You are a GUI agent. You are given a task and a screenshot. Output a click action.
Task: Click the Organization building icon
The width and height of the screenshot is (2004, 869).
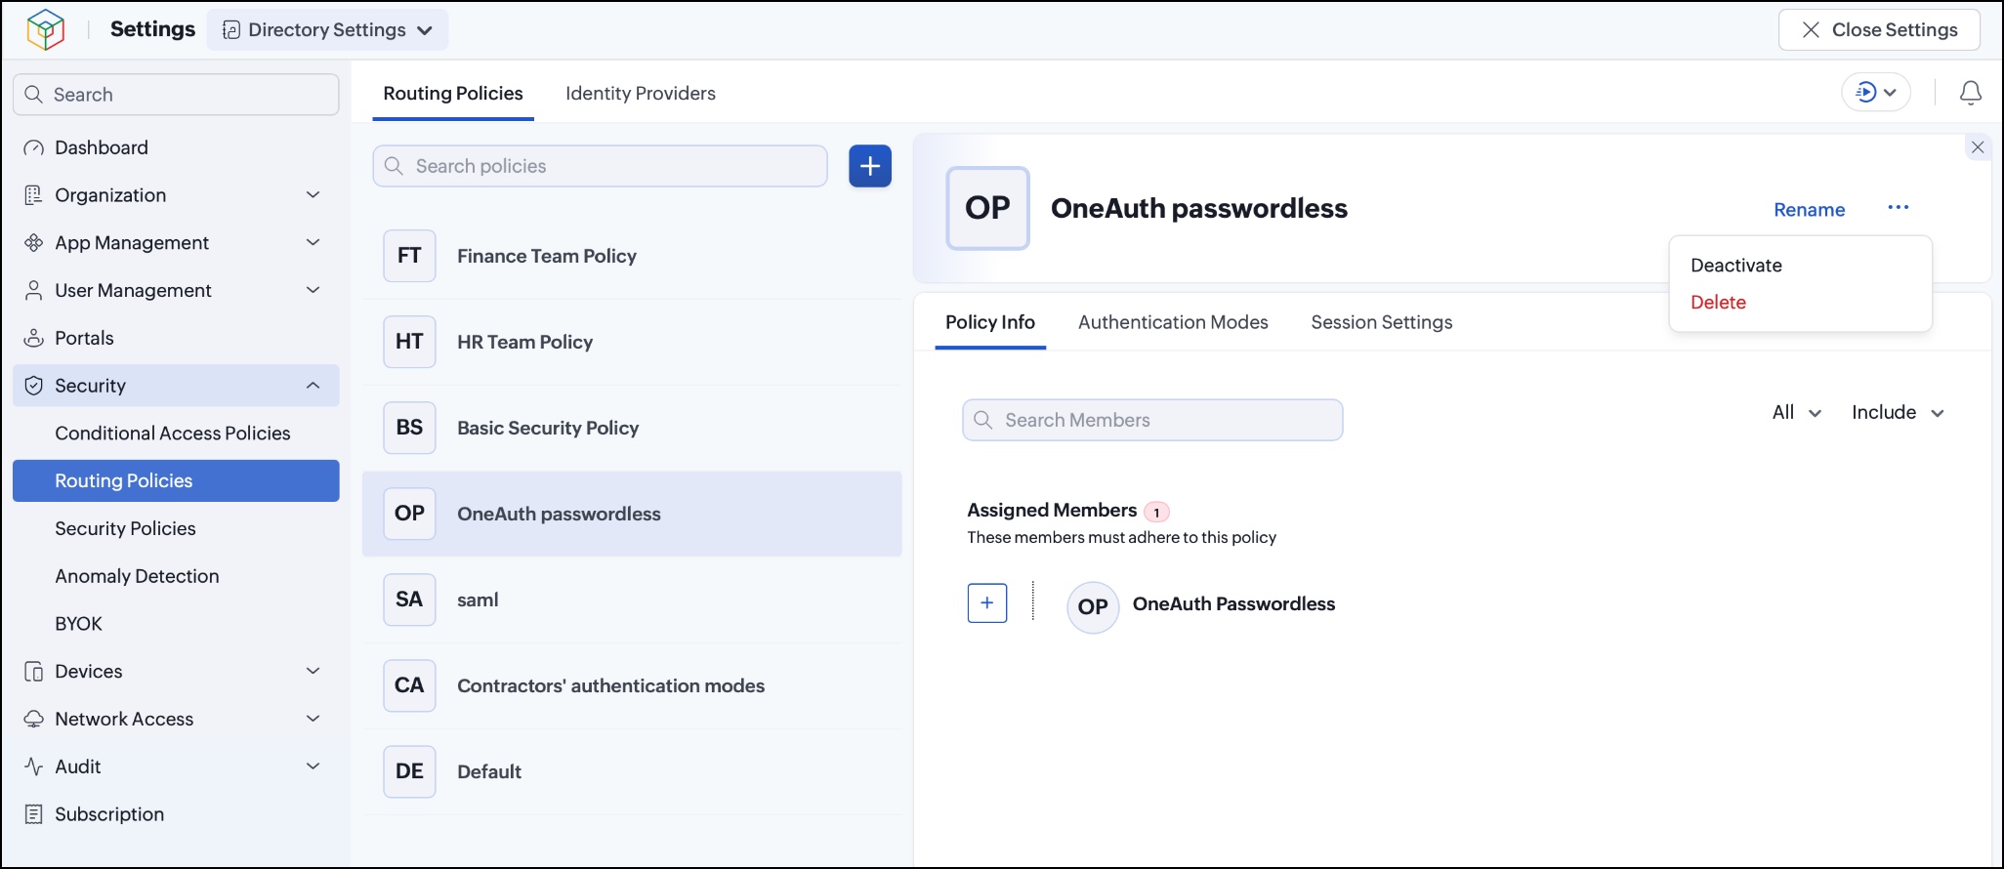(34, 195)
